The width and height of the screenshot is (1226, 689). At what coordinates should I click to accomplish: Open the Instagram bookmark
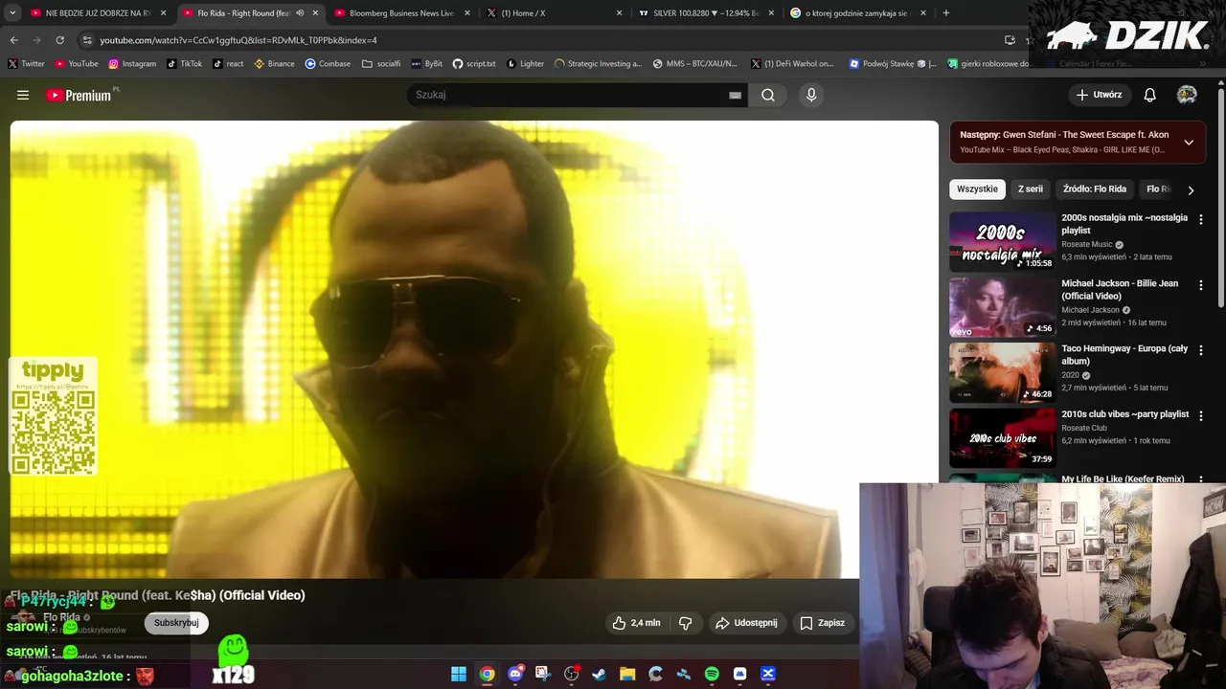pyautogui.click(x=132, y=64)
